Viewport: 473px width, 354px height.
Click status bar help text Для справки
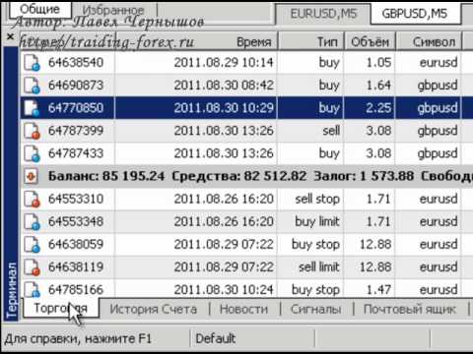pyautogui.click(x=78, y=338)
